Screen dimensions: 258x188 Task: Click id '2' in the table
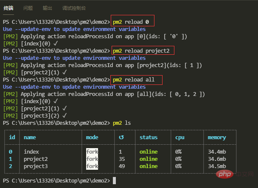click(x=11, y=166)
